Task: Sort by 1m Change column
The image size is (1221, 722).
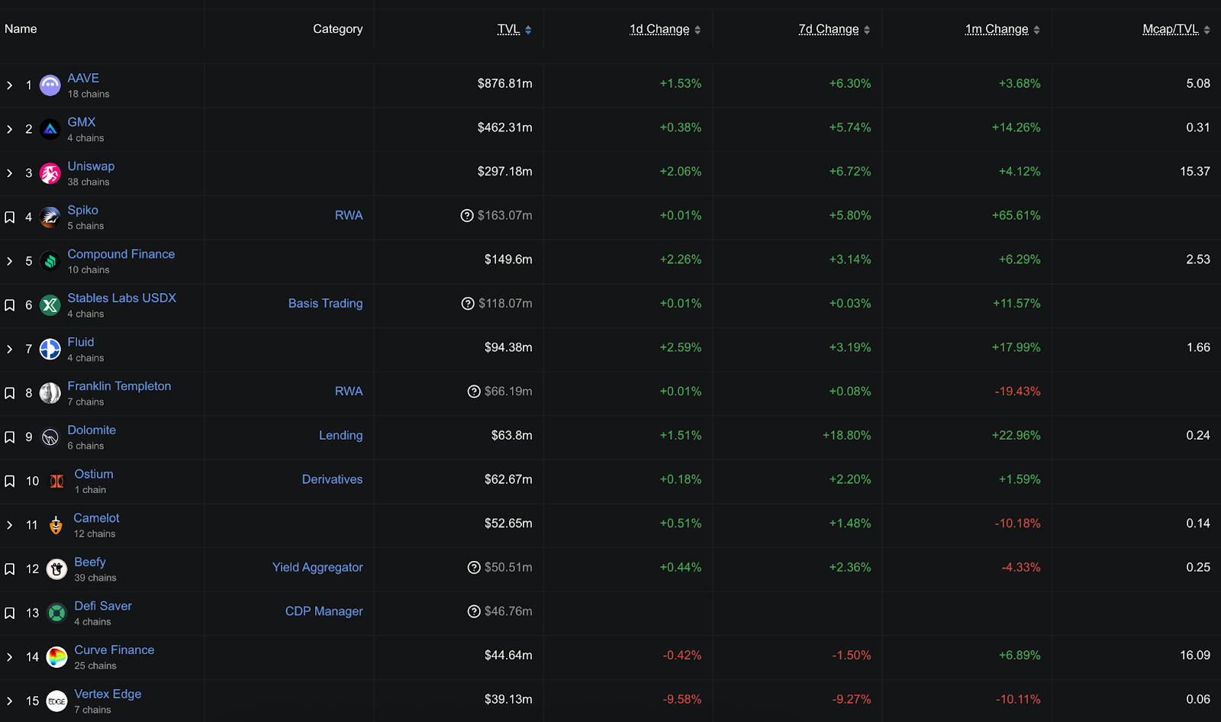Action: click(1003, 29)
